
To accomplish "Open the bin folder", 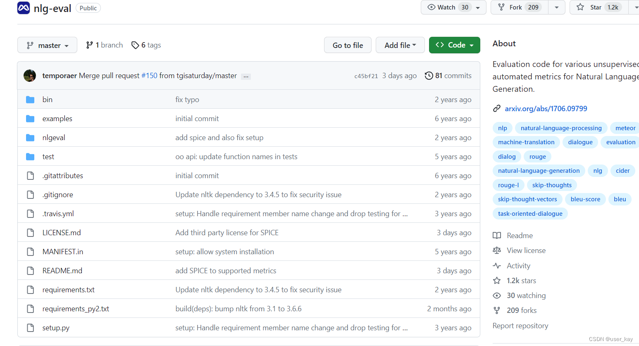I will (48, 100).
